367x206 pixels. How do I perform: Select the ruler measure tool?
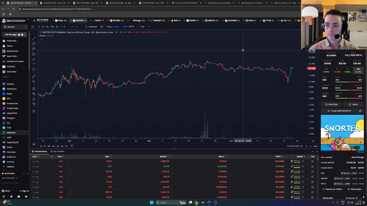(x=34, y=76)
